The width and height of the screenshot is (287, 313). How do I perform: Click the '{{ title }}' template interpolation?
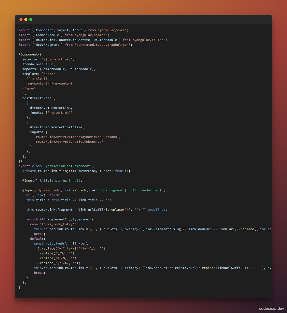click(37, 79)
